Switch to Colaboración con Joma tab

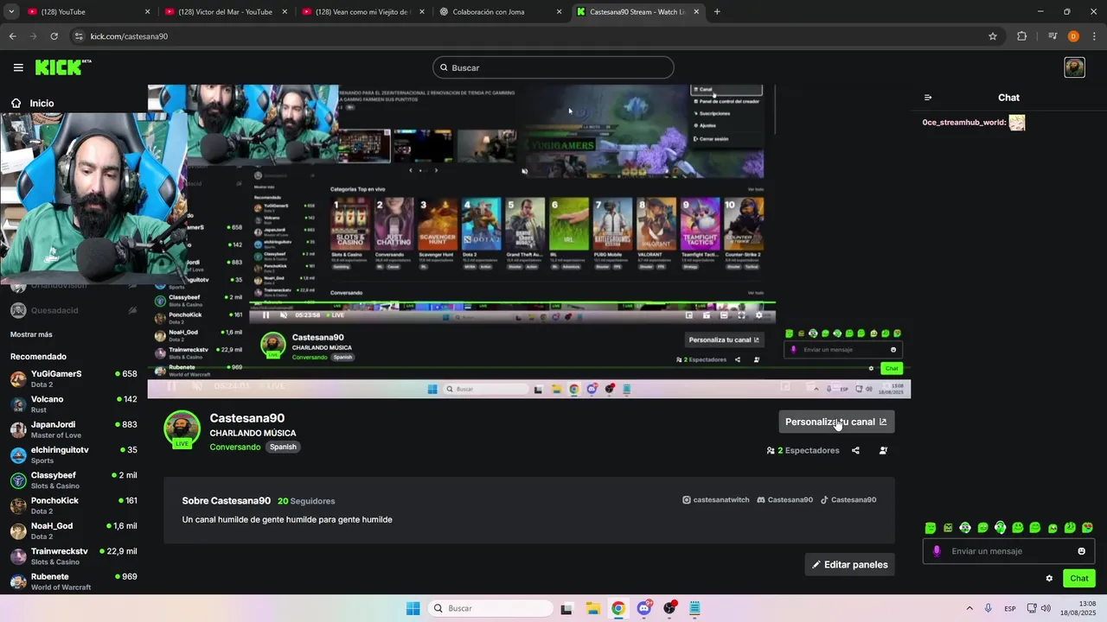[502, 12]
